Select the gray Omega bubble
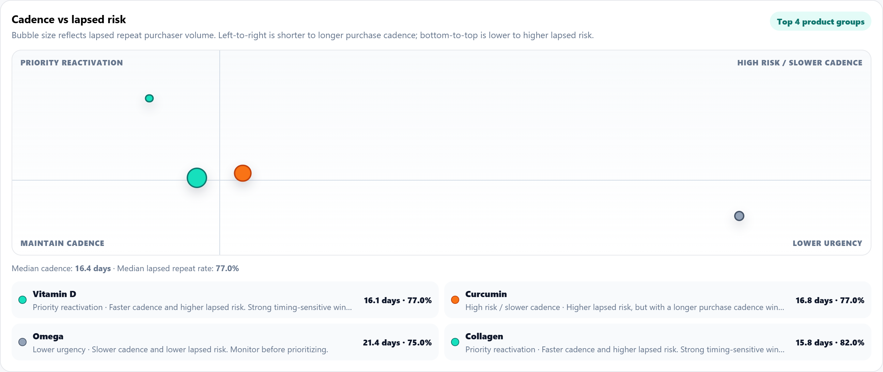883x372 pixels. pyautogui.click(x=739, y=216)
